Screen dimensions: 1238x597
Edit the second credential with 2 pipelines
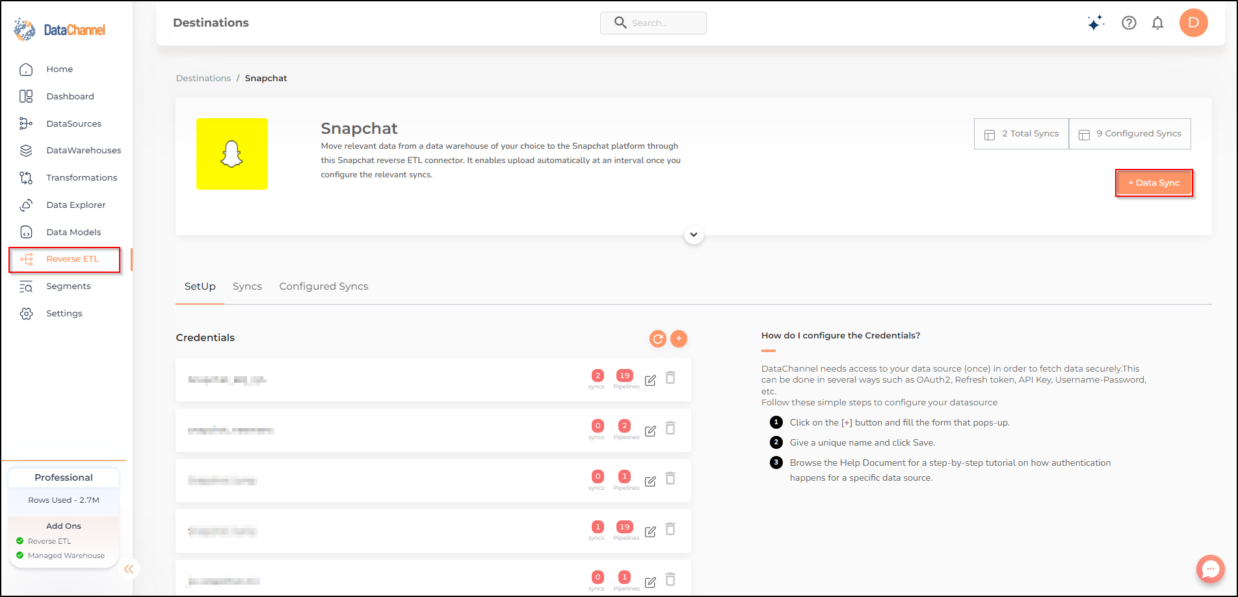tap(650, 431)
